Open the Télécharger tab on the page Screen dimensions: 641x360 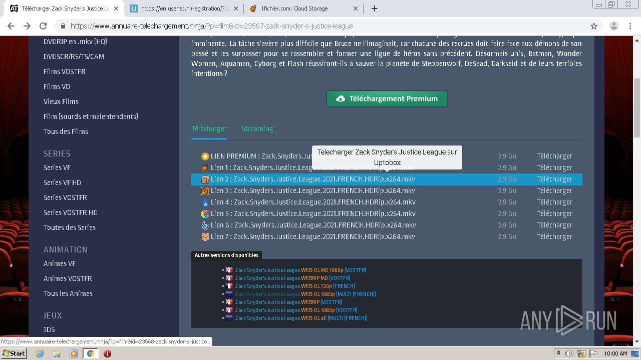(209, 128)
